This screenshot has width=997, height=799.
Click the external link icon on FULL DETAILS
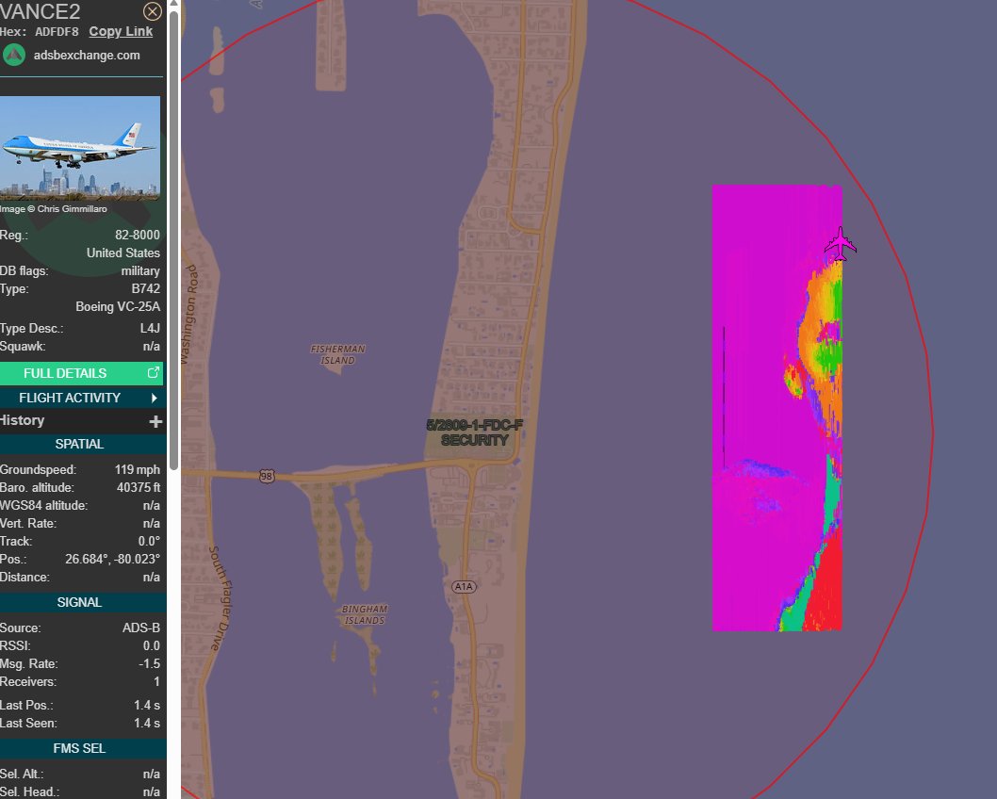(x=154, y=373)
